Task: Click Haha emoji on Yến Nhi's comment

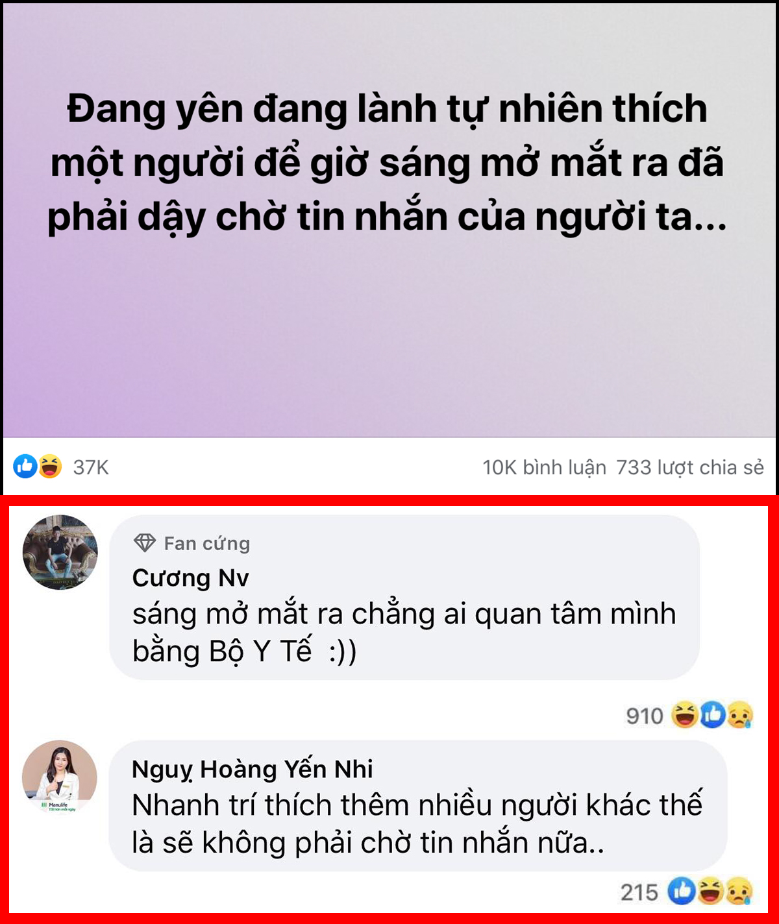Action: (710, 892)
